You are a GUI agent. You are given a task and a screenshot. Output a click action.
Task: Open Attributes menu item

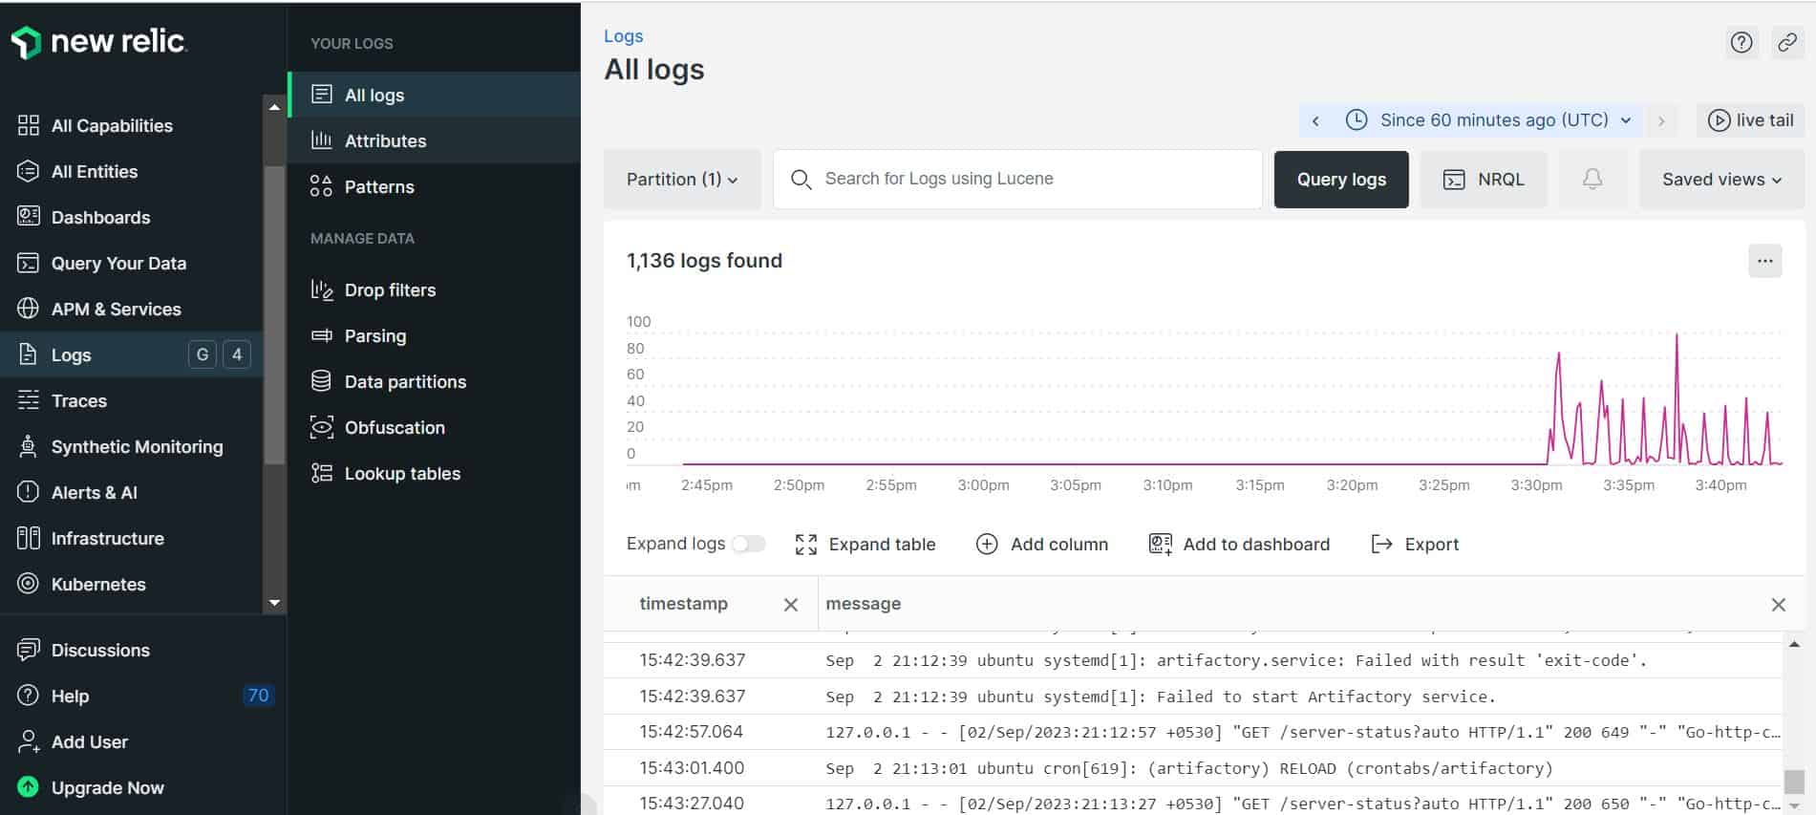pos(435,140)
